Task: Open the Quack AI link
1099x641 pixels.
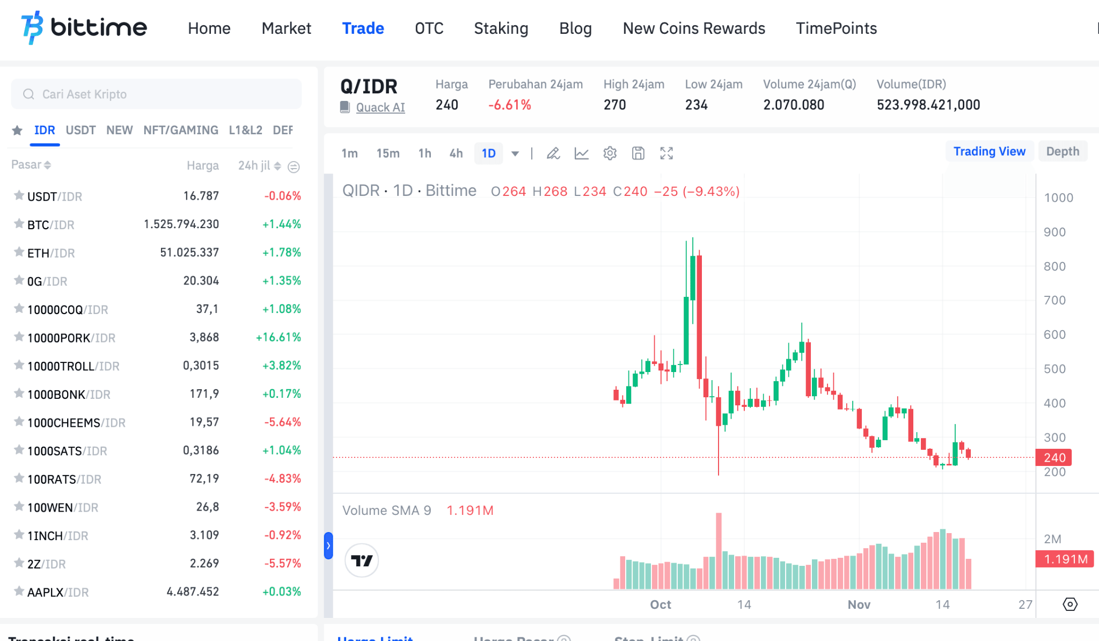Action: [380, 107]
